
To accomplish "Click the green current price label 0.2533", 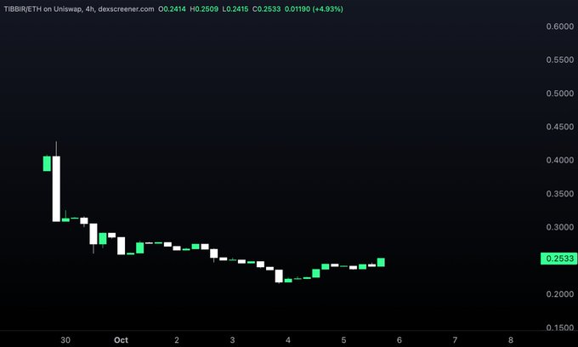I will tap(559, 259).
